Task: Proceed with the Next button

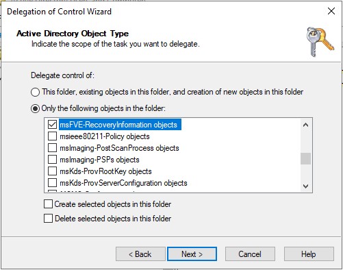Action: pyautogui.click(x=192, y=254)
